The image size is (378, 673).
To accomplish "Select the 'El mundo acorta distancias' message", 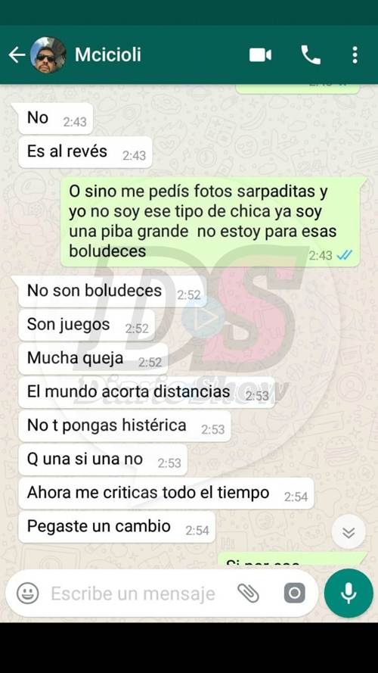I will pyautogui.click(x=147, y=392).
